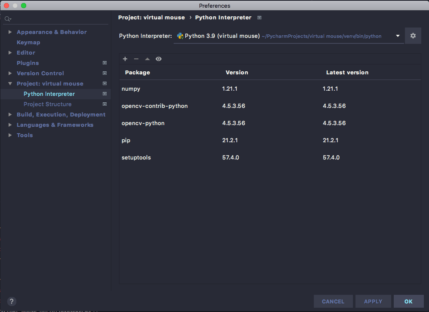
Task: Expand Languages & Frameworks arrow
Action: [10, 125]
